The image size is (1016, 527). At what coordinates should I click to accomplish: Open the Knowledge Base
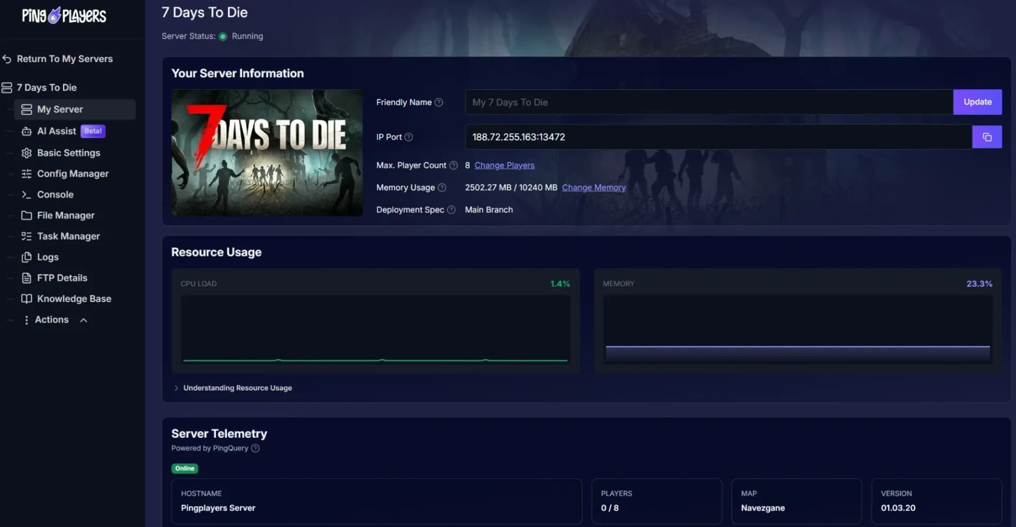(x=74, y=298)
